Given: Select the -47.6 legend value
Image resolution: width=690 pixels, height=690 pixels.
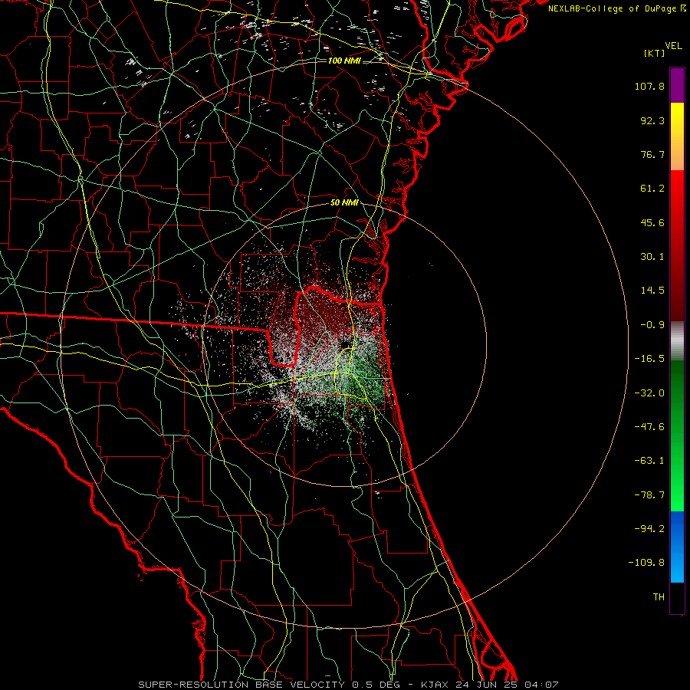Looking at the screenshot, I should point(649,427).
